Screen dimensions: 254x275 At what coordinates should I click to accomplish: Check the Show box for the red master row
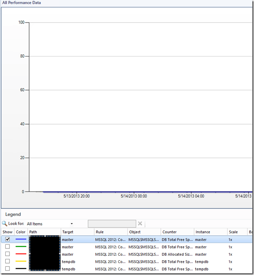click(7, 254)
